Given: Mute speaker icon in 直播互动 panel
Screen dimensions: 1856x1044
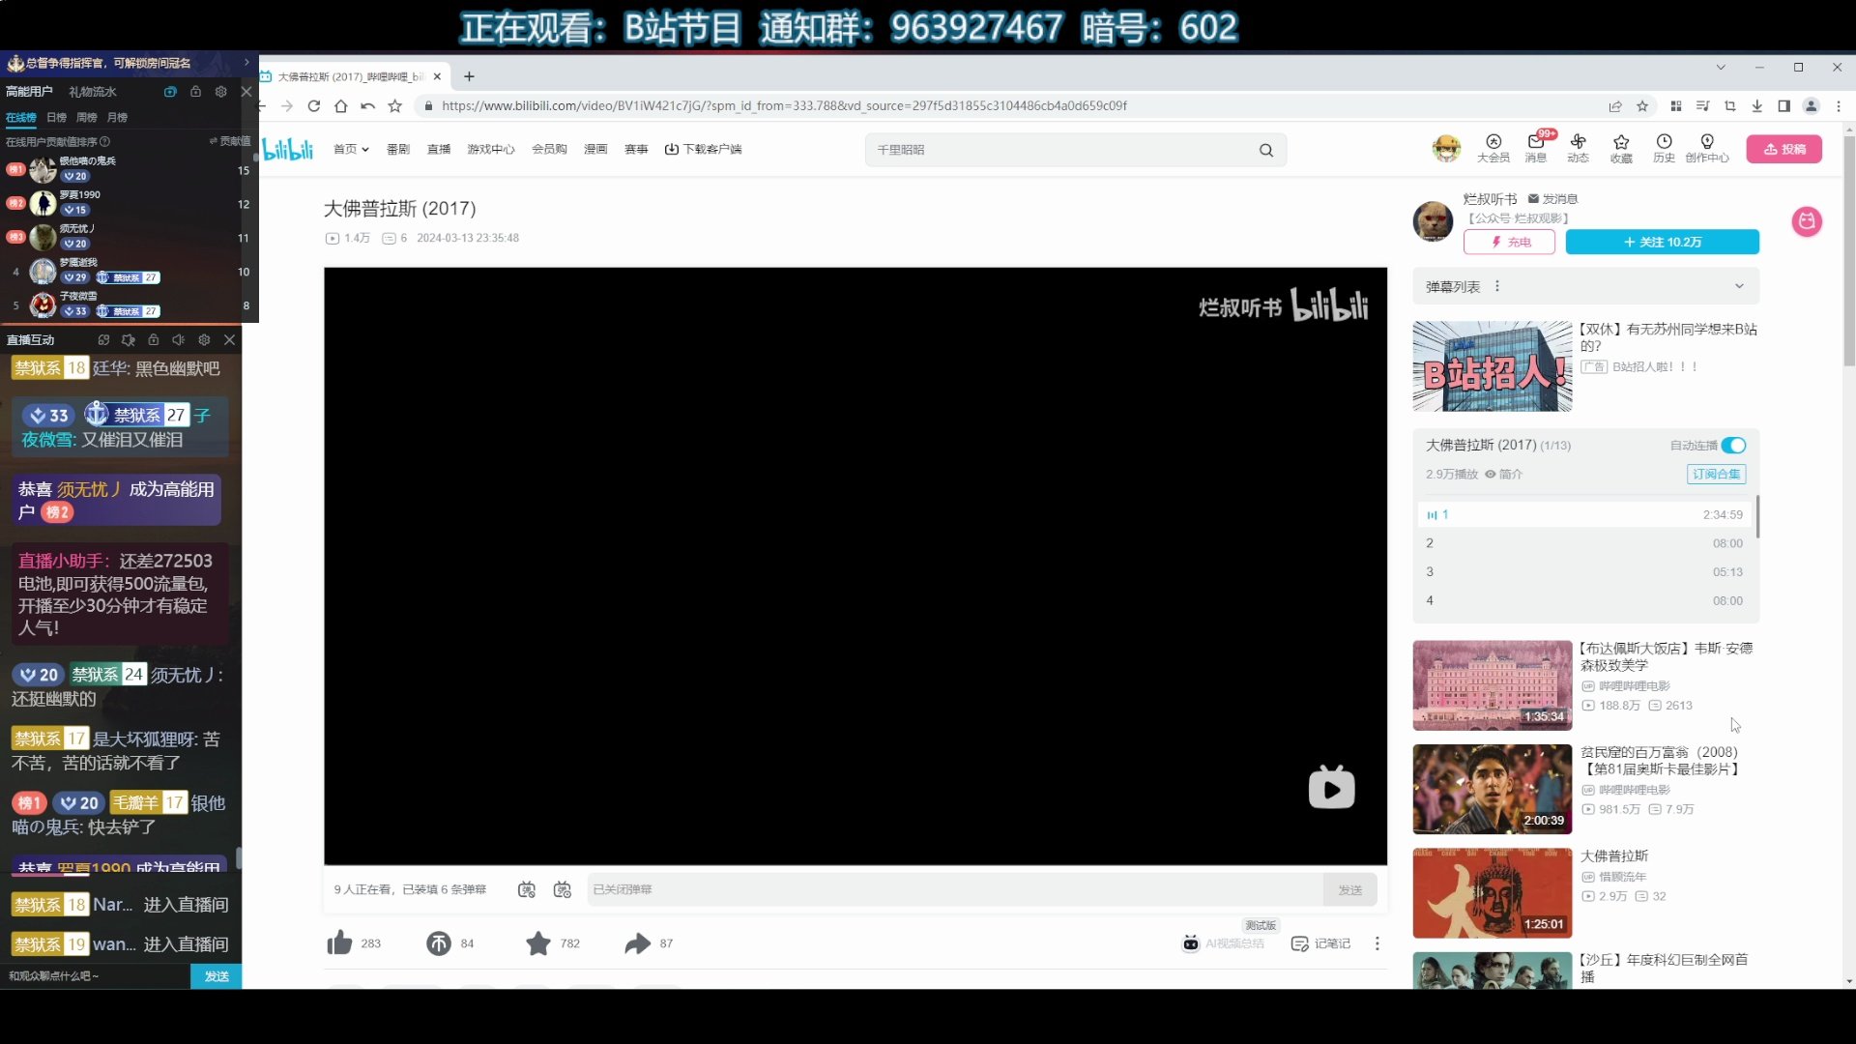Looking at the screenshot, I should (x=179, y=339).
